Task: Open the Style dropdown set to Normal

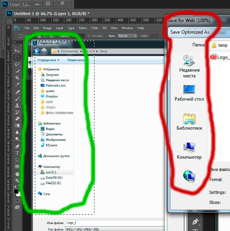Action: point(127,36)
